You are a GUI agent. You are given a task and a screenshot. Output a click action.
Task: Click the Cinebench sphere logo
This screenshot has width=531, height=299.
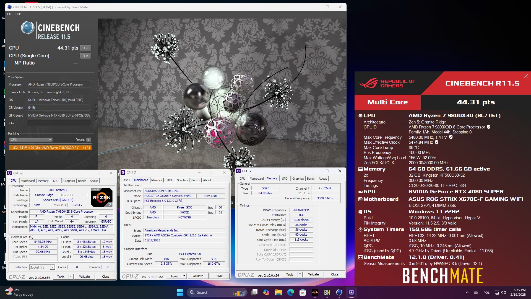tap(28, 28)
